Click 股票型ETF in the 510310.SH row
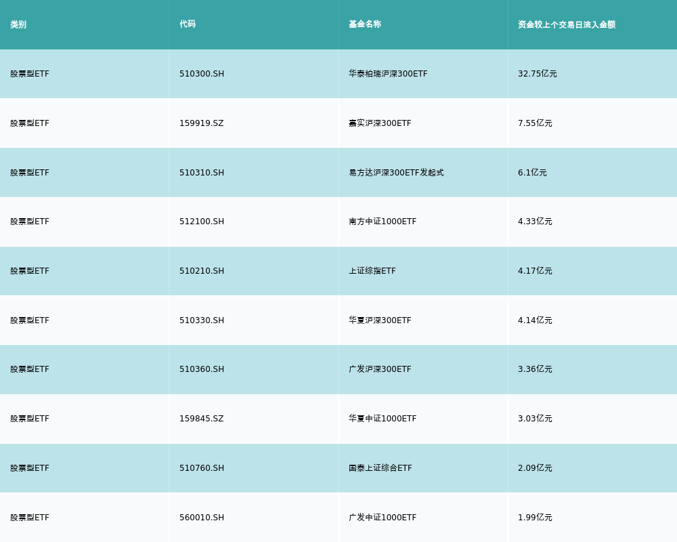677x542 pixels. (30, 173)
